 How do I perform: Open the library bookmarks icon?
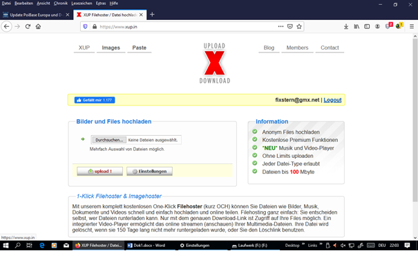tap(357, 27)
